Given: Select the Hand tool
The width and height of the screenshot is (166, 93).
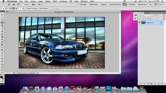Looking at the screenshot, I should (2, 70).
